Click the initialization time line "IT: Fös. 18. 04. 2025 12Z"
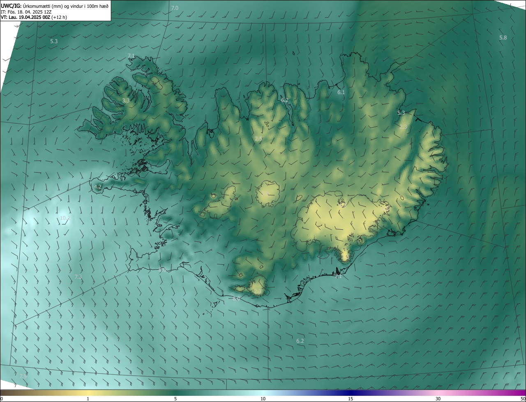The height and width of the screenshot is (402, 526). coord(26,12)
